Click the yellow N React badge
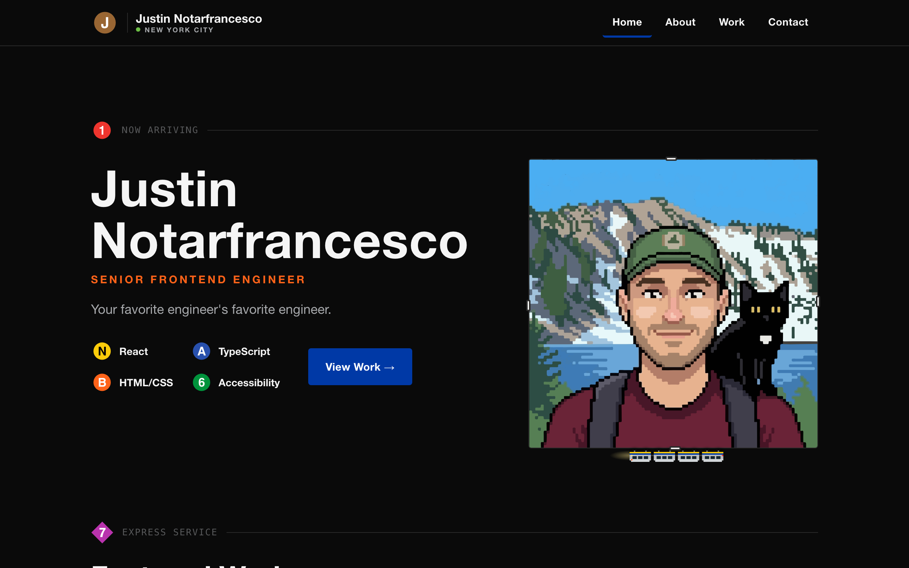The width and height of the screenshot is (909, 568). click(102, 351)
